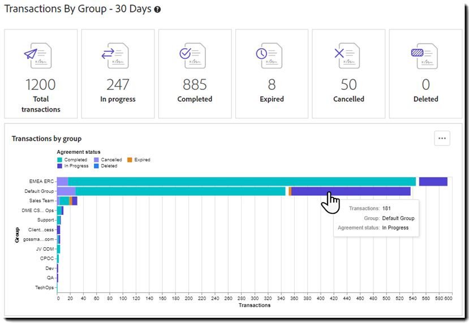Toggle the In Progress legend entry
The width and height of the screenshot is (469, 323).
pos(72,166)
